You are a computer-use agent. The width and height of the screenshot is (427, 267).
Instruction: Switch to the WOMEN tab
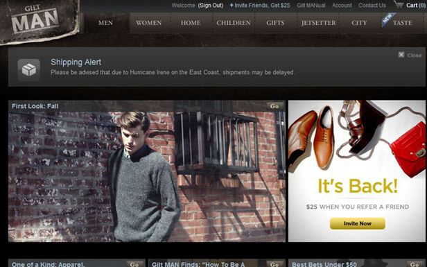click(148, 23)
